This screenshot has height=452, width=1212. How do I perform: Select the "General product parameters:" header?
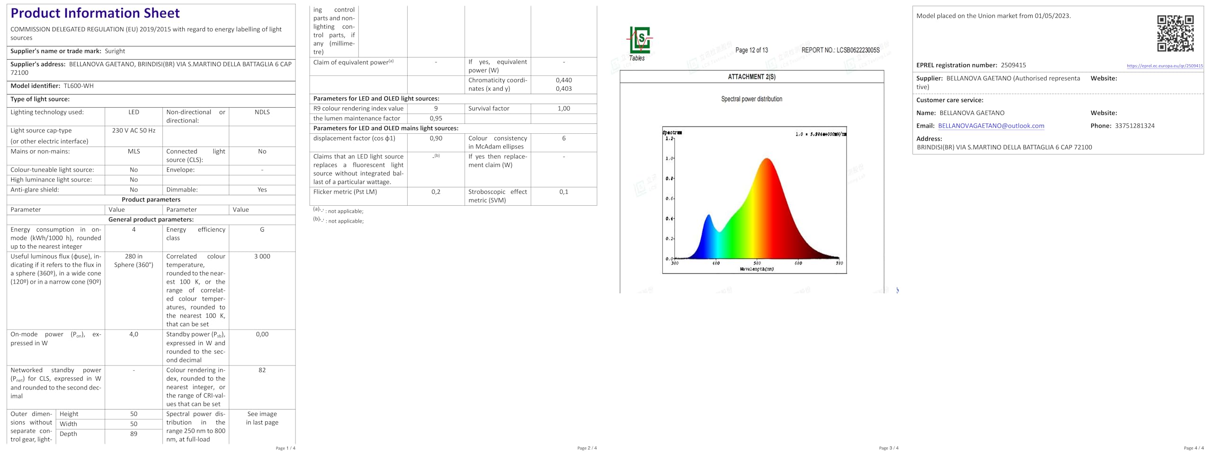[151, 219]
